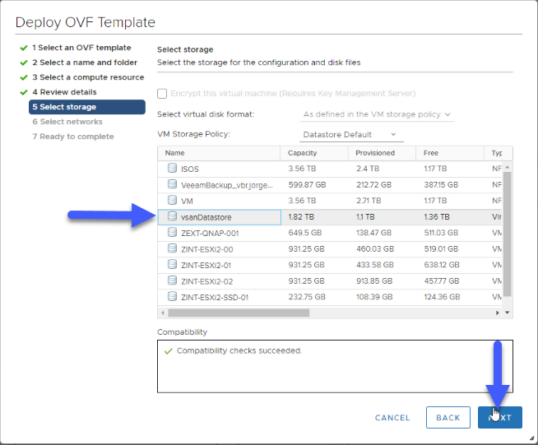Click the ISOS datastore icon

(x=172, y=168)
